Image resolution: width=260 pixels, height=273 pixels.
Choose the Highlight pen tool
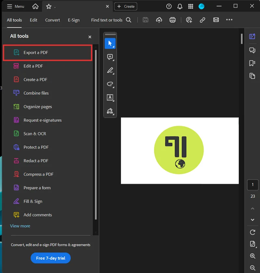(110, 71)
